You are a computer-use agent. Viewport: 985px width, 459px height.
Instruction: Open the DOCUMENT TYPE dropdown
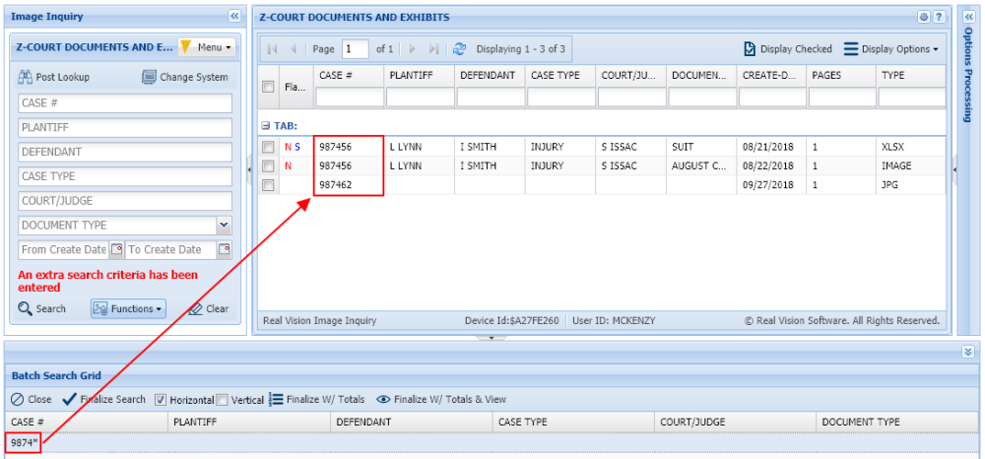225,226
